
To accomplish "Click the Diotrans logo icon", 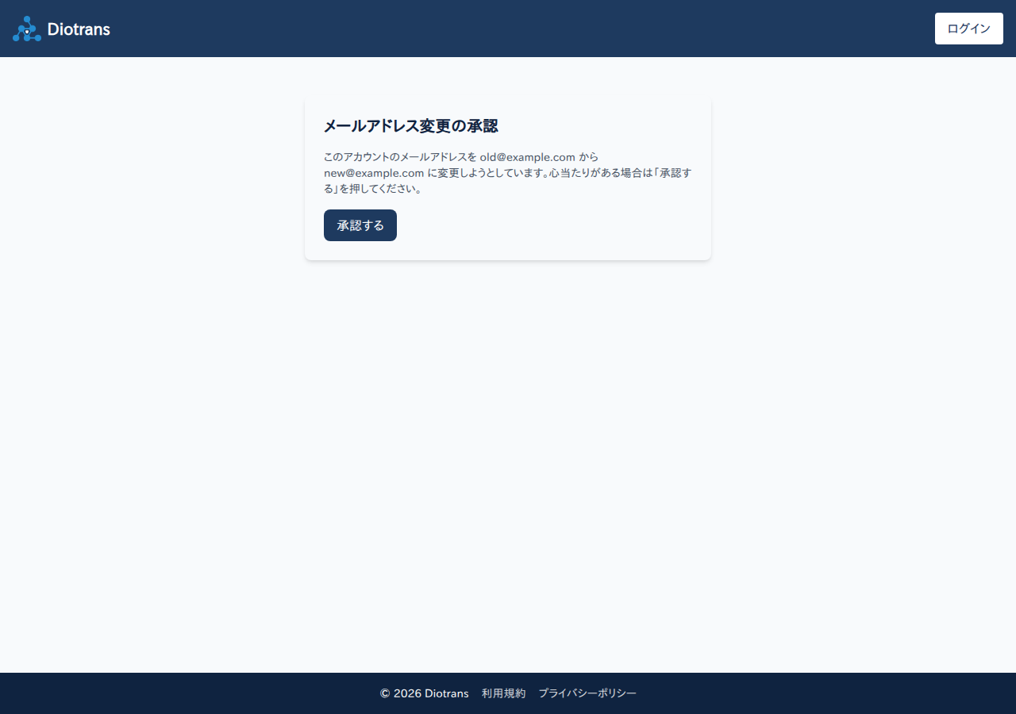I will click(27, 29).
